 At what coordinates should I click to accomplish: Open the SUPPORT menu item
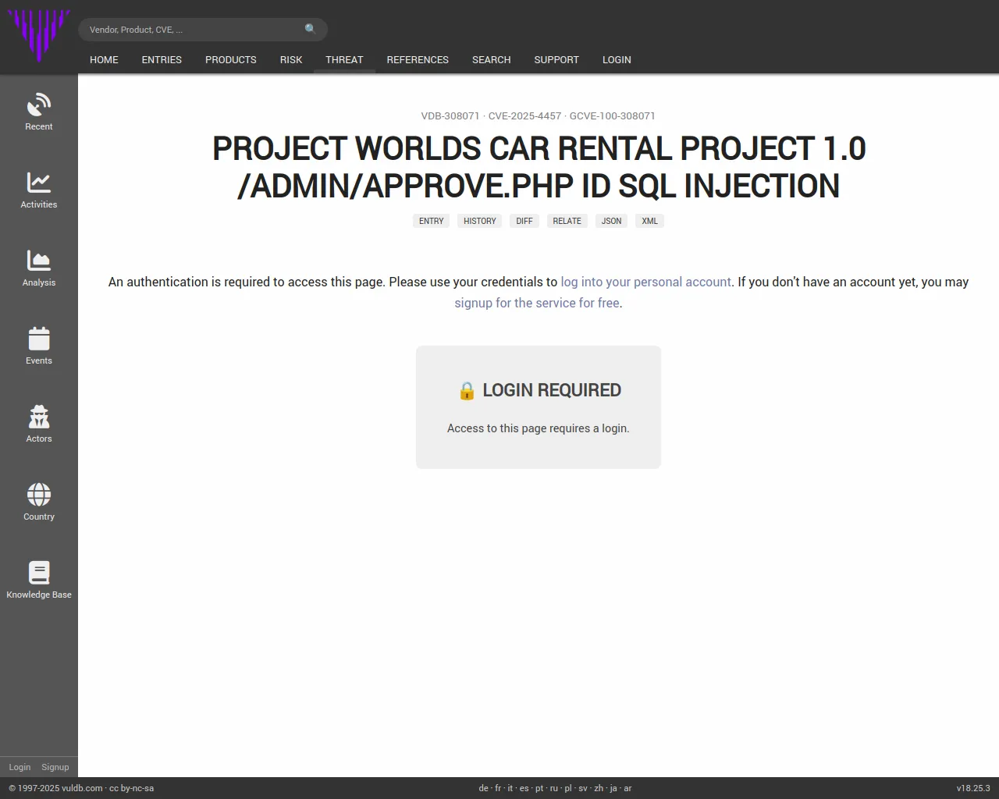pos(556,59)
